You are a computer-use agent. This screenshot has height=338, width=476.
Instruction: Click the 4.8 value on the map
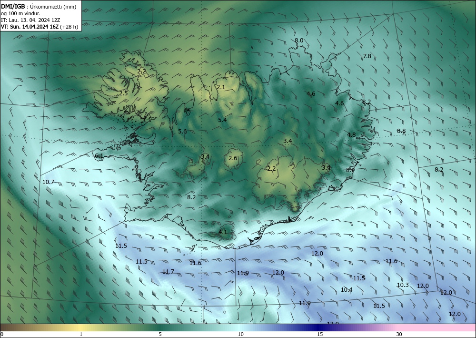coord(352,134)
